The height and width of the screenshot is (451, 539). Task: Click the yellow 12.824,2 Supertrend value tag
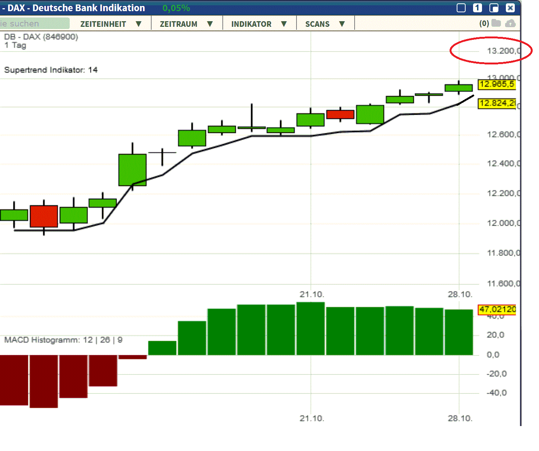tap(497, 103)
